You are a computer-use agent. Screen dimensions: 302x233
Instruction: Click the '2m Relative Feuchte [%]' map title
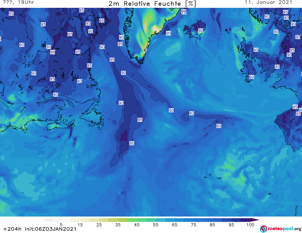[152, 4]
